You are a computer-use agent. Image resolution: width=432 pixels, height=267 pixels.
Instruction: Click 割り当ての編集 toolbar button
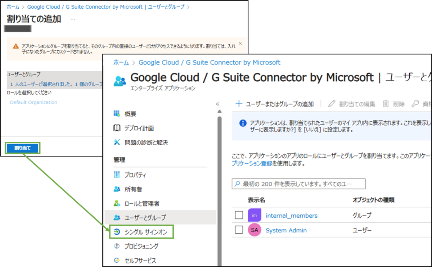(x=352, y=104)
